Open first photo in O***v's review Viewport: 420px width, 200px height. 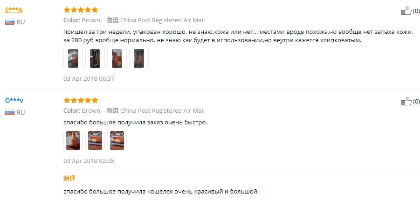click(73, 141)
